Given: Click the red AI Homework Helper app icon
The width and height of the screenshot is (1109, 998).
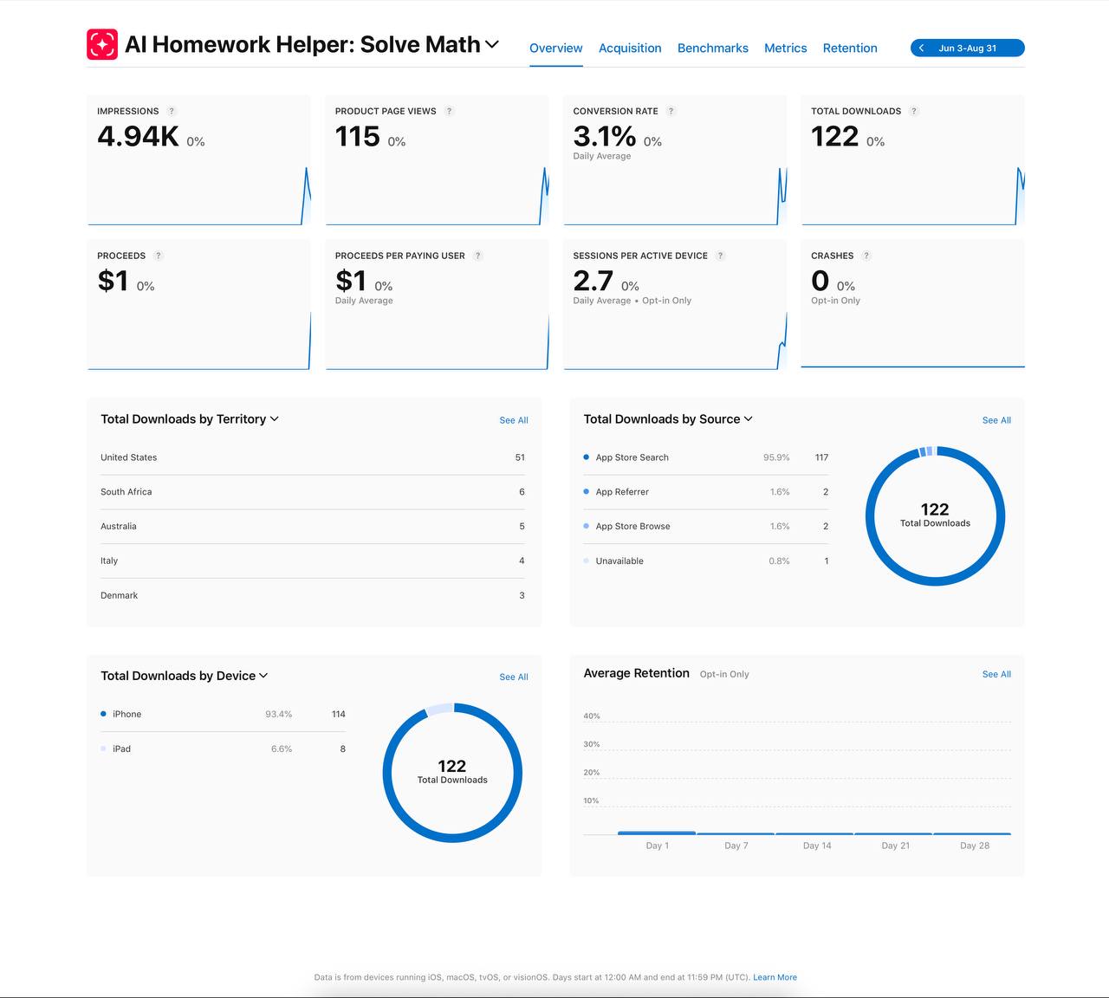Looking at the screenshot, I should click(102, 45).
